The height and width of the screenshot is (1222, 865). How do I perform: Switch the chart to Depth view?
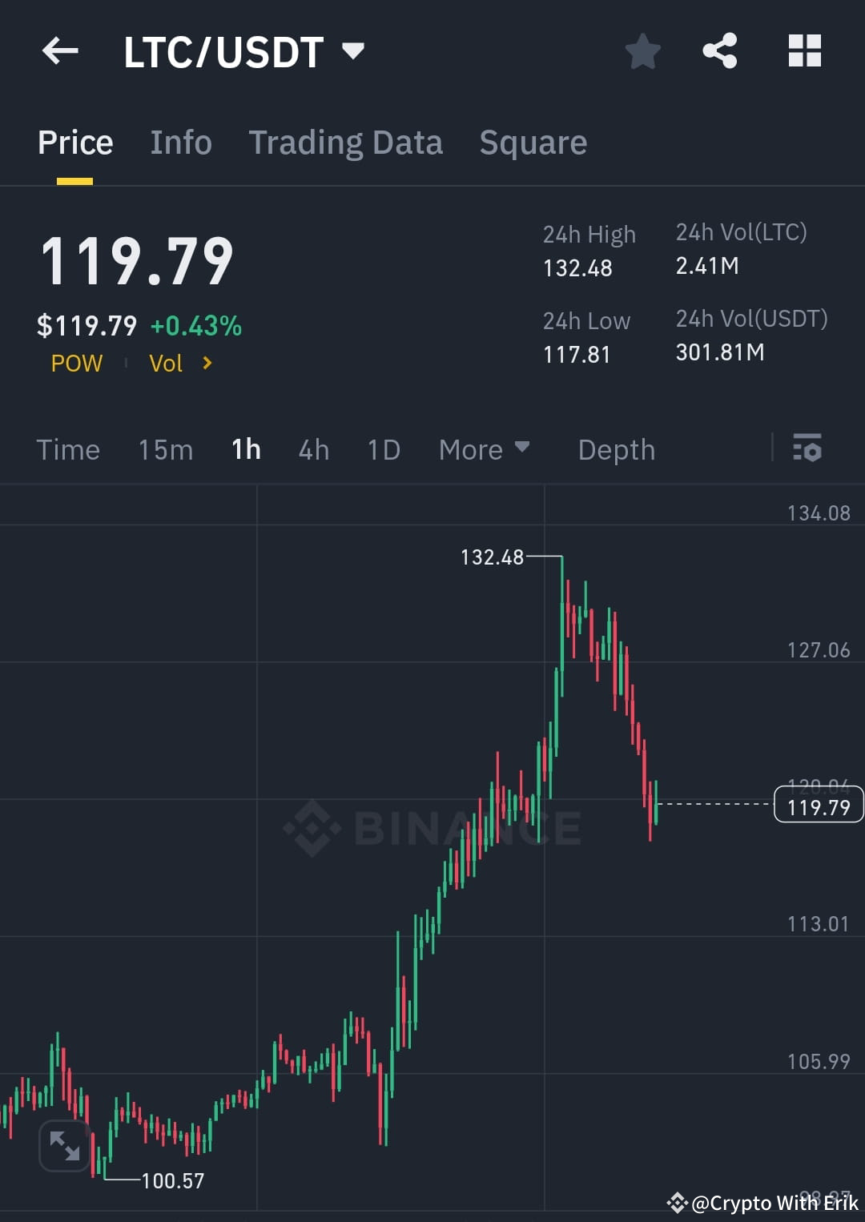tap(616, 449)
